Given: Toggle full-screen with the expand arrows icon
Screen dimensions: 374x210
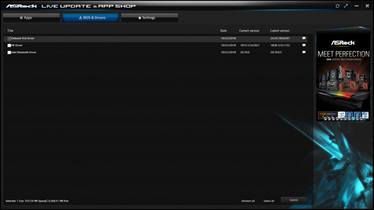Looking at the screenshot, I should (346, 6).
